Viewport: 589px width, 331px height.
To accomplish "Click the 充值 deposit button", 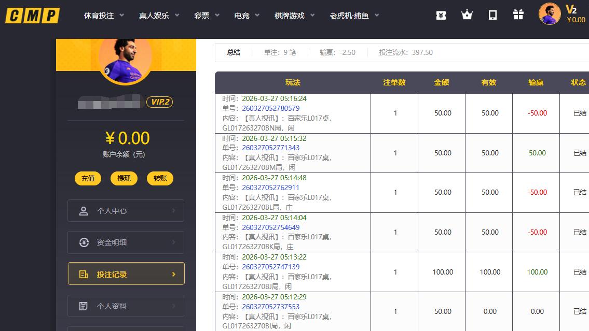I will click(88, 178).
